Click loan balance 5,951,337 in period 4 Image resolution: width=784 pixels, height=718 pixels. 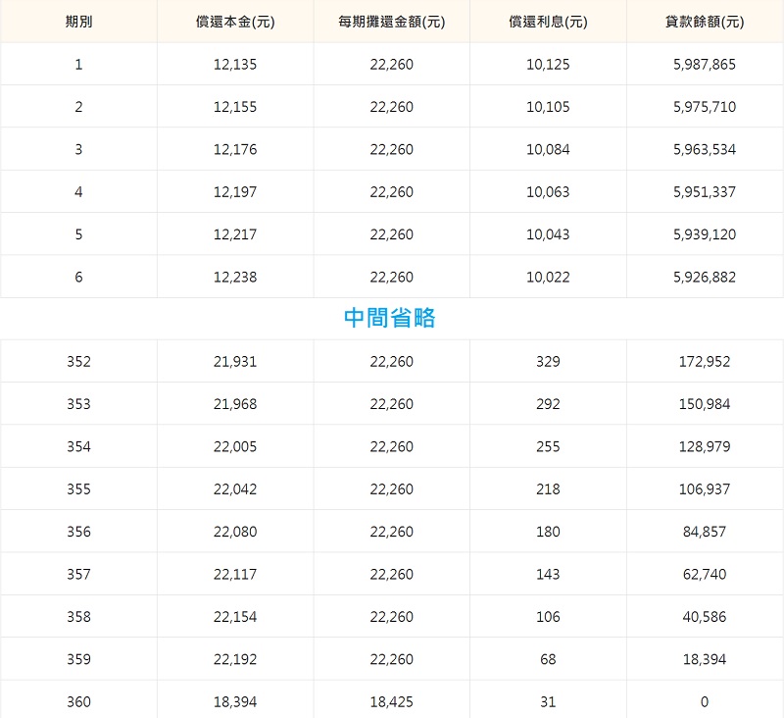(705, 192)
